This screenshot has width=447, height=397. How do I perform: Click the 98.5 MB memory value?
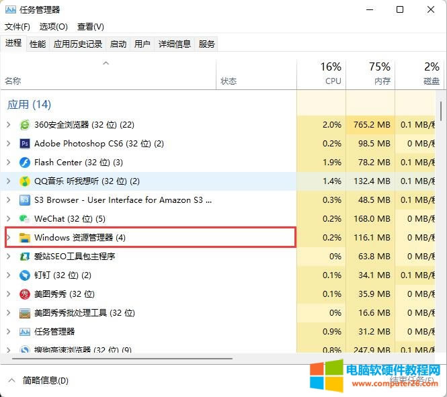374,144
